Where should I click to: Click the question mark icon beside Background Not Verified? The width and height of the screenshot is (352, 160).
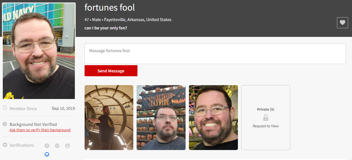(x=5, y=124)
